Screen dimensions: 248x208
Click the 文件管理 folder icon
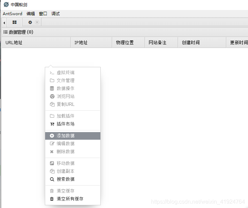52,80
